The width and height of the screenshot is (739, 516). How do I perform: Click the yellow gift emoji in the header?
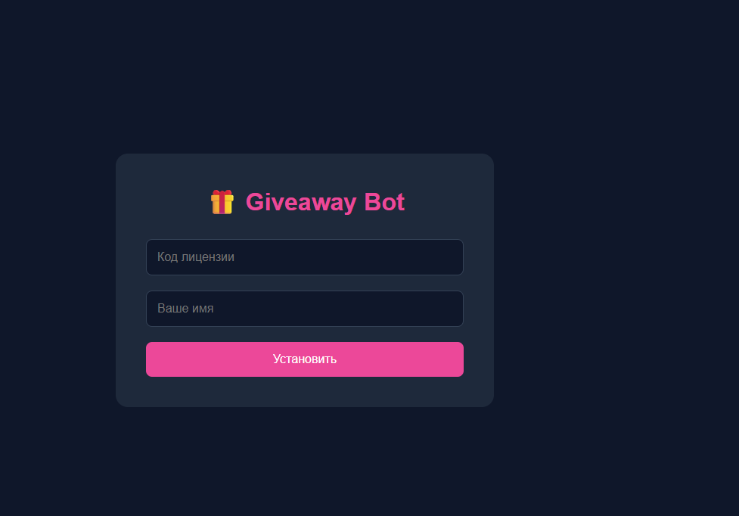click(222, 202)
